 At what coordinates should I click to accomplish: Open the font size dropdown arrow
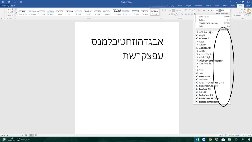(x=214, y=10)
